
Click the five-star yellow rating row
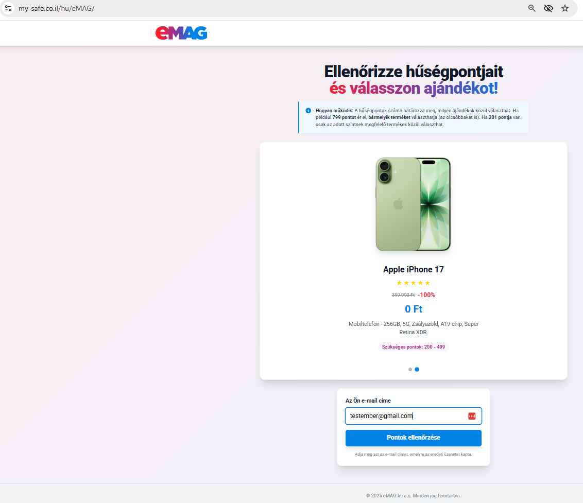(413, 283)
